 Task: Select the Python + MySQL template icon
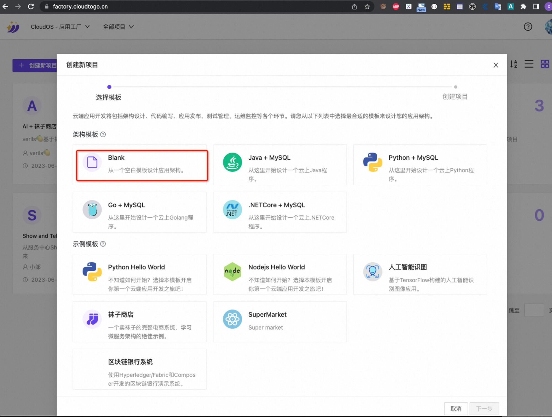[x=373, y=162]
